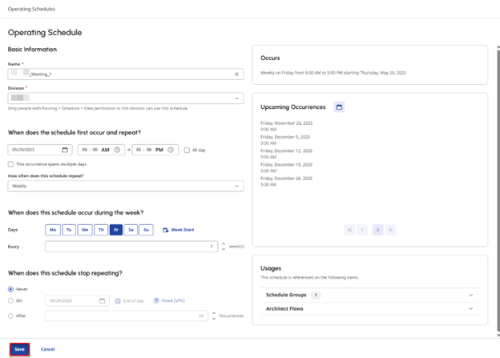Click the Week Start calendar icon
The image size is (500, 358).
point(165,230)
